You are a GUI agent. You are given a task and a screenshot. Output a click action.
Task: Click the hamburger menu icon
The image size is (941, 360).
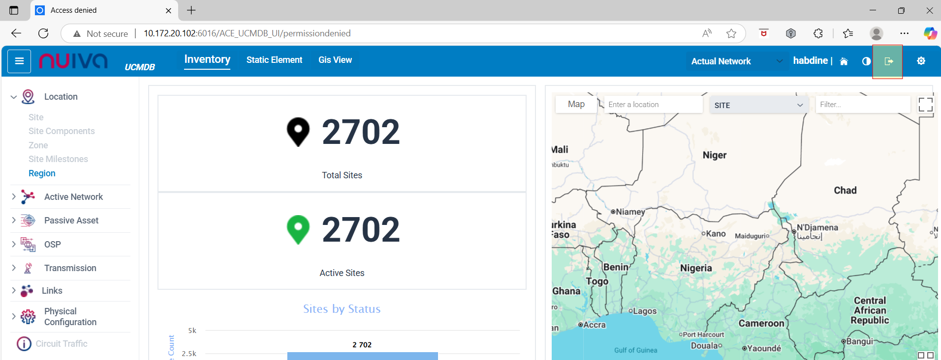19,61
